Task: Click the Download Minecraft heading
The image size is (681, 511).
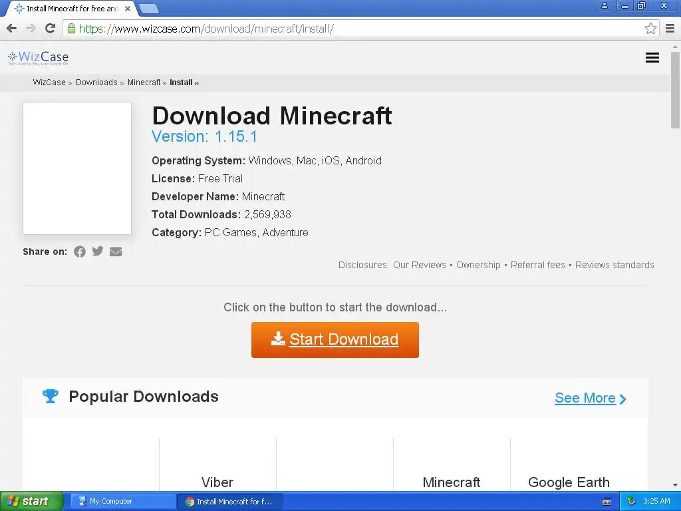Action: [272, 116]
